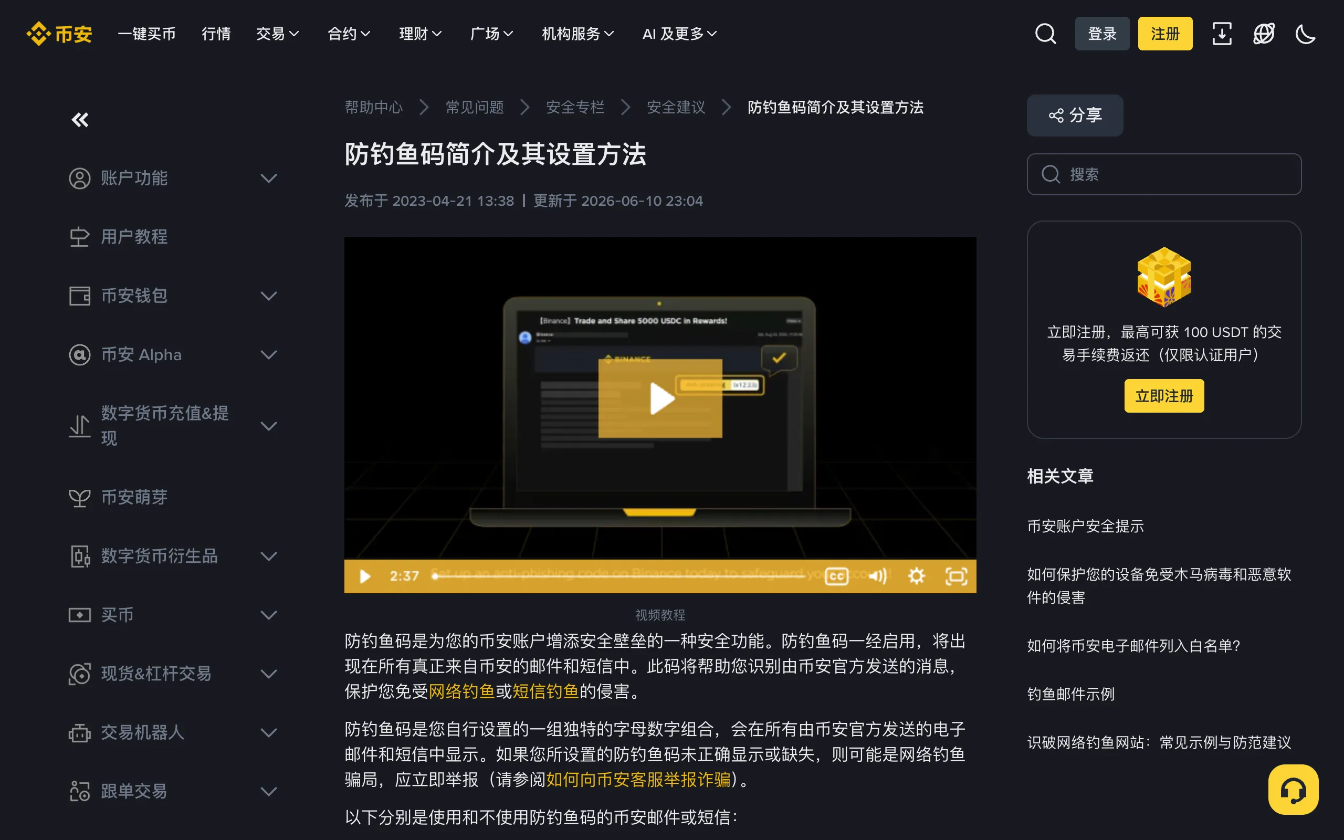Viewport: 1344px width, 840px height.
Task: Click the Binance 币安 logo
Action: (59, 34)
